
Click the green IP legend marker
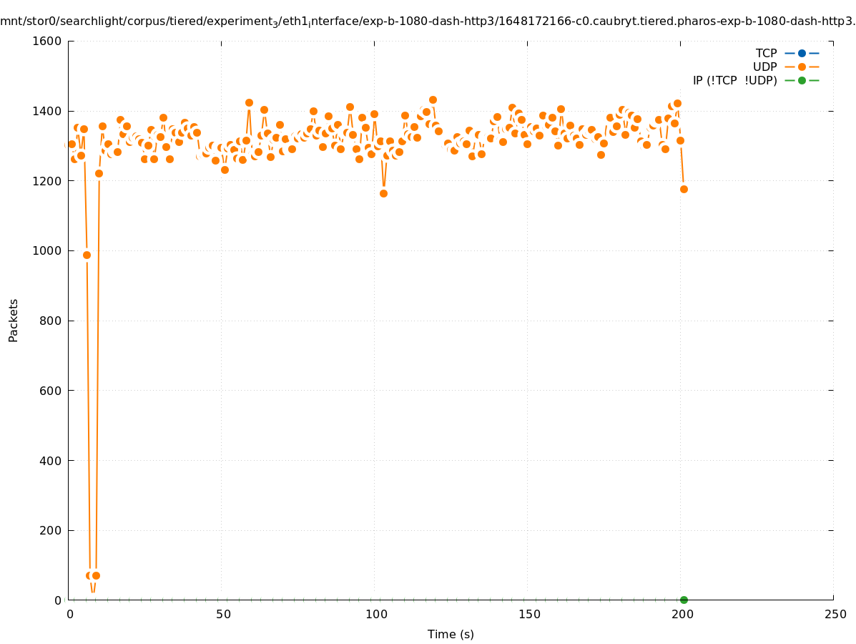pyautogui.click(x=802, y=80)
